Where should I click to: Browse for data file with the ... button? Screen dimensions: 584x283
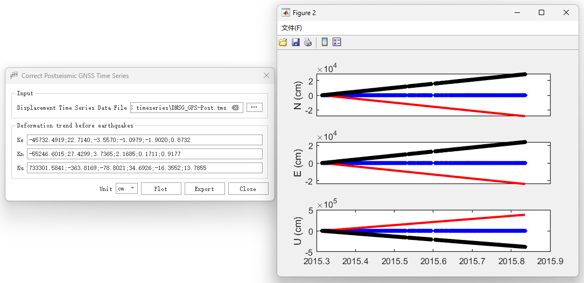(255, 107)
